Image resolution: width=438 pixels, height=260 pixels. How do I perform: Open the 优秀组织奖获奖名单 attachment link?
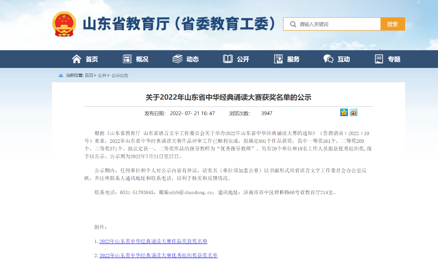(x=158, y=255)
